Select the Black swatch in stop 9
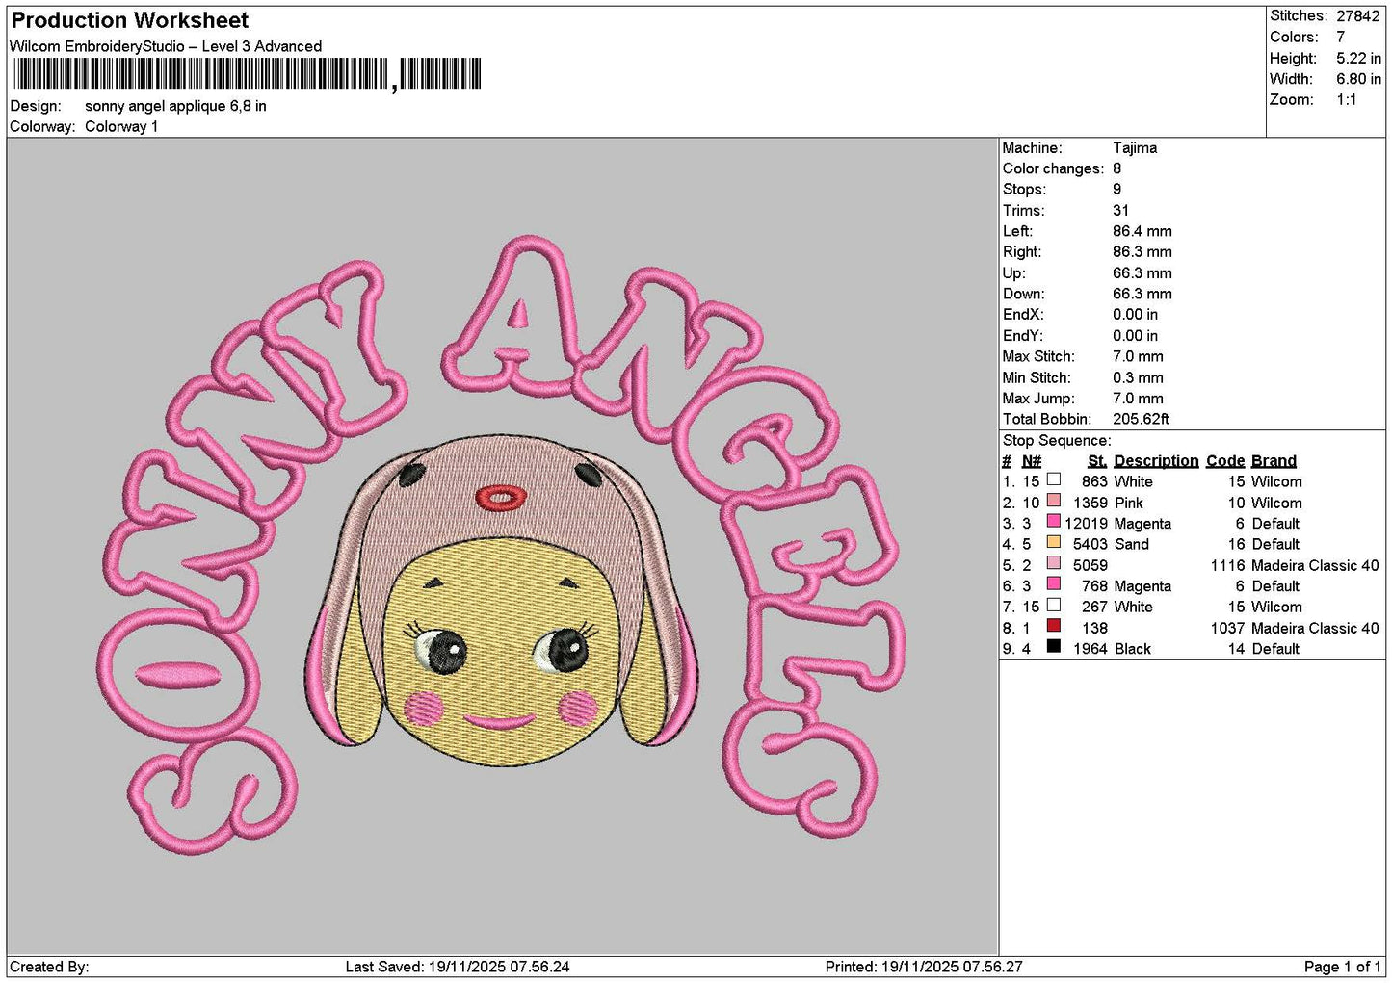 pyautogui.click(x=1054, y=647)
